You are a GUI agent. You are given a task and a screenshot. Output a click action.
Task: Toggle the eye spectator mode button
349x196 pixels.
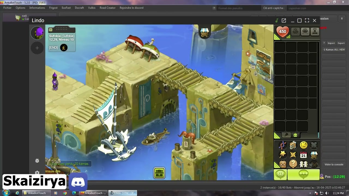coord(296,32)
